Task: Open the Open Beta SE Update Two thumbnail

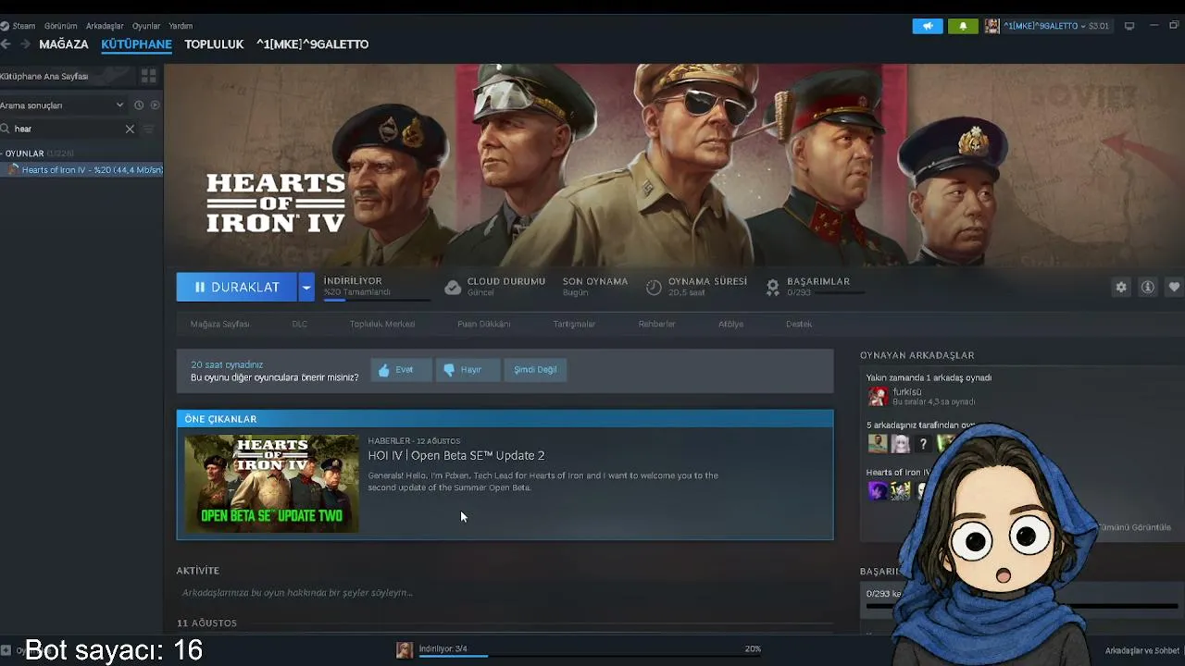Action: 272,484
